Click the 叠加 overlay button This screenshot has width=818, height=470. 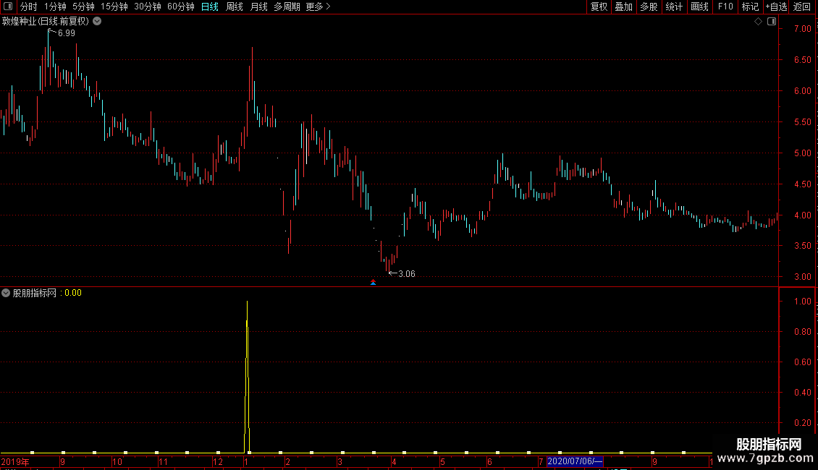(x=623, y=7)
